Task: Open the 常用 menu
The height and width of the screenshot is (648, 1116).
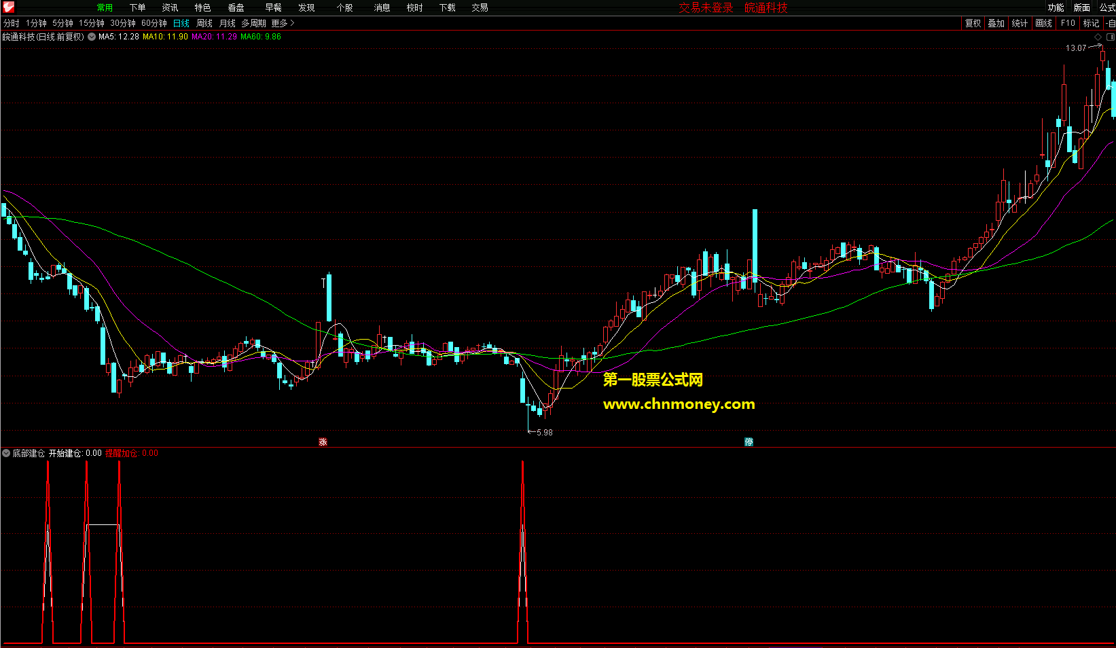Action: coord(105,7)
